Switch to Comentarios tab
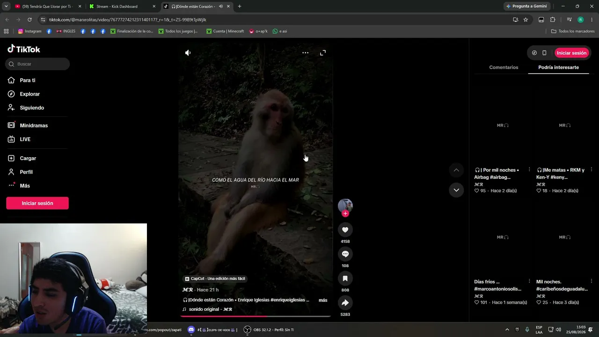 [504, 67]
